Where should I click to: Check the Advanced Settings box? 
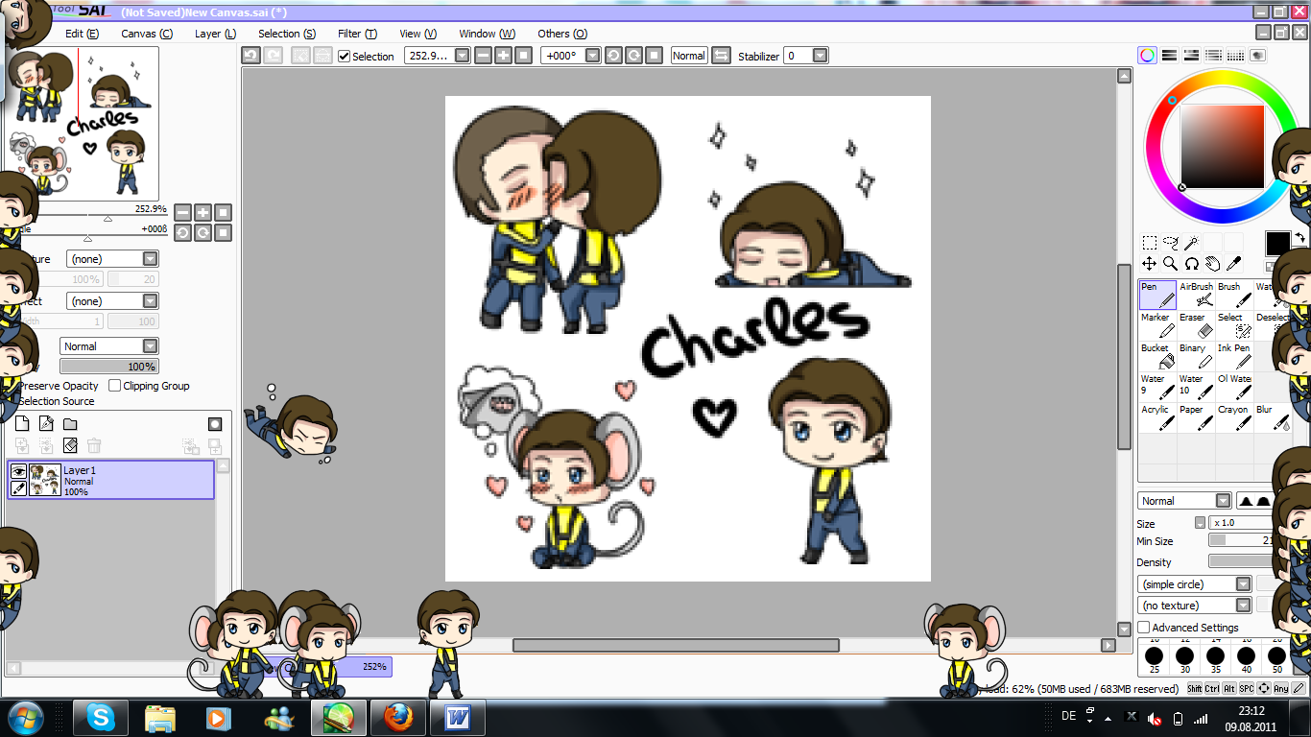1143,628
